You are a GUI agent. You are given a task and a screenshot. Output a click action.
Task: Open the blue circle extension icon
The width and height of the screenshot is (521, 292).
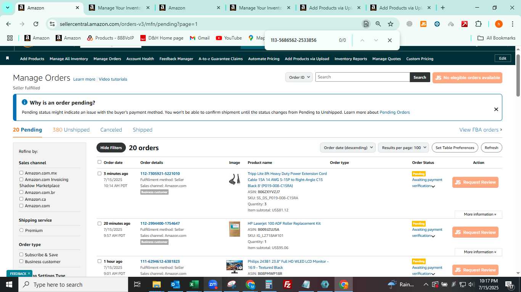[x=437, y=24]
